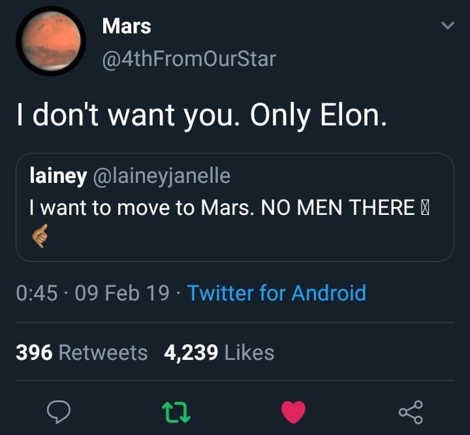View the 396 Retweets list
Screen dimensions: 470x435
pos(82,353)
